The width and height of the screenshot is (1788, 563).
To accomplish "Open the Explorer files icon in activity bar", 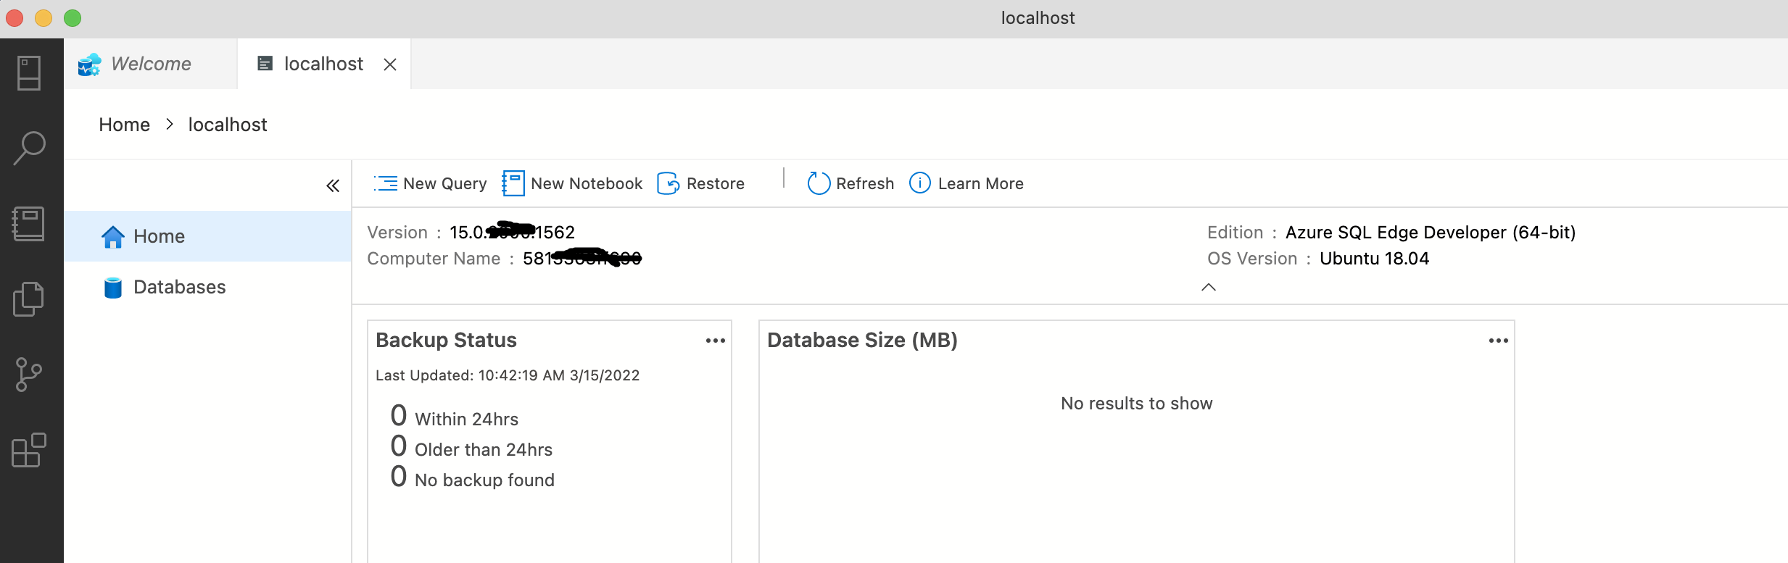I will 29,299.
